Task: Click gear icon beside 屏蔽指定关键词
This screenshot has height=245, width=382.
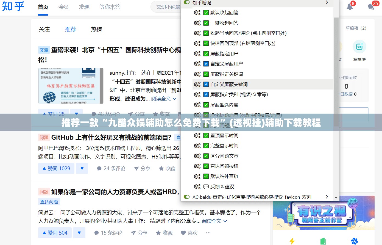Action: (x=197, y=74)
